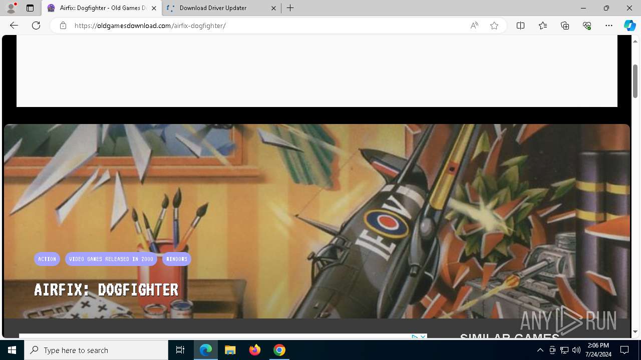
Task: Select the ACTION category tag
Action: [47, 259]
